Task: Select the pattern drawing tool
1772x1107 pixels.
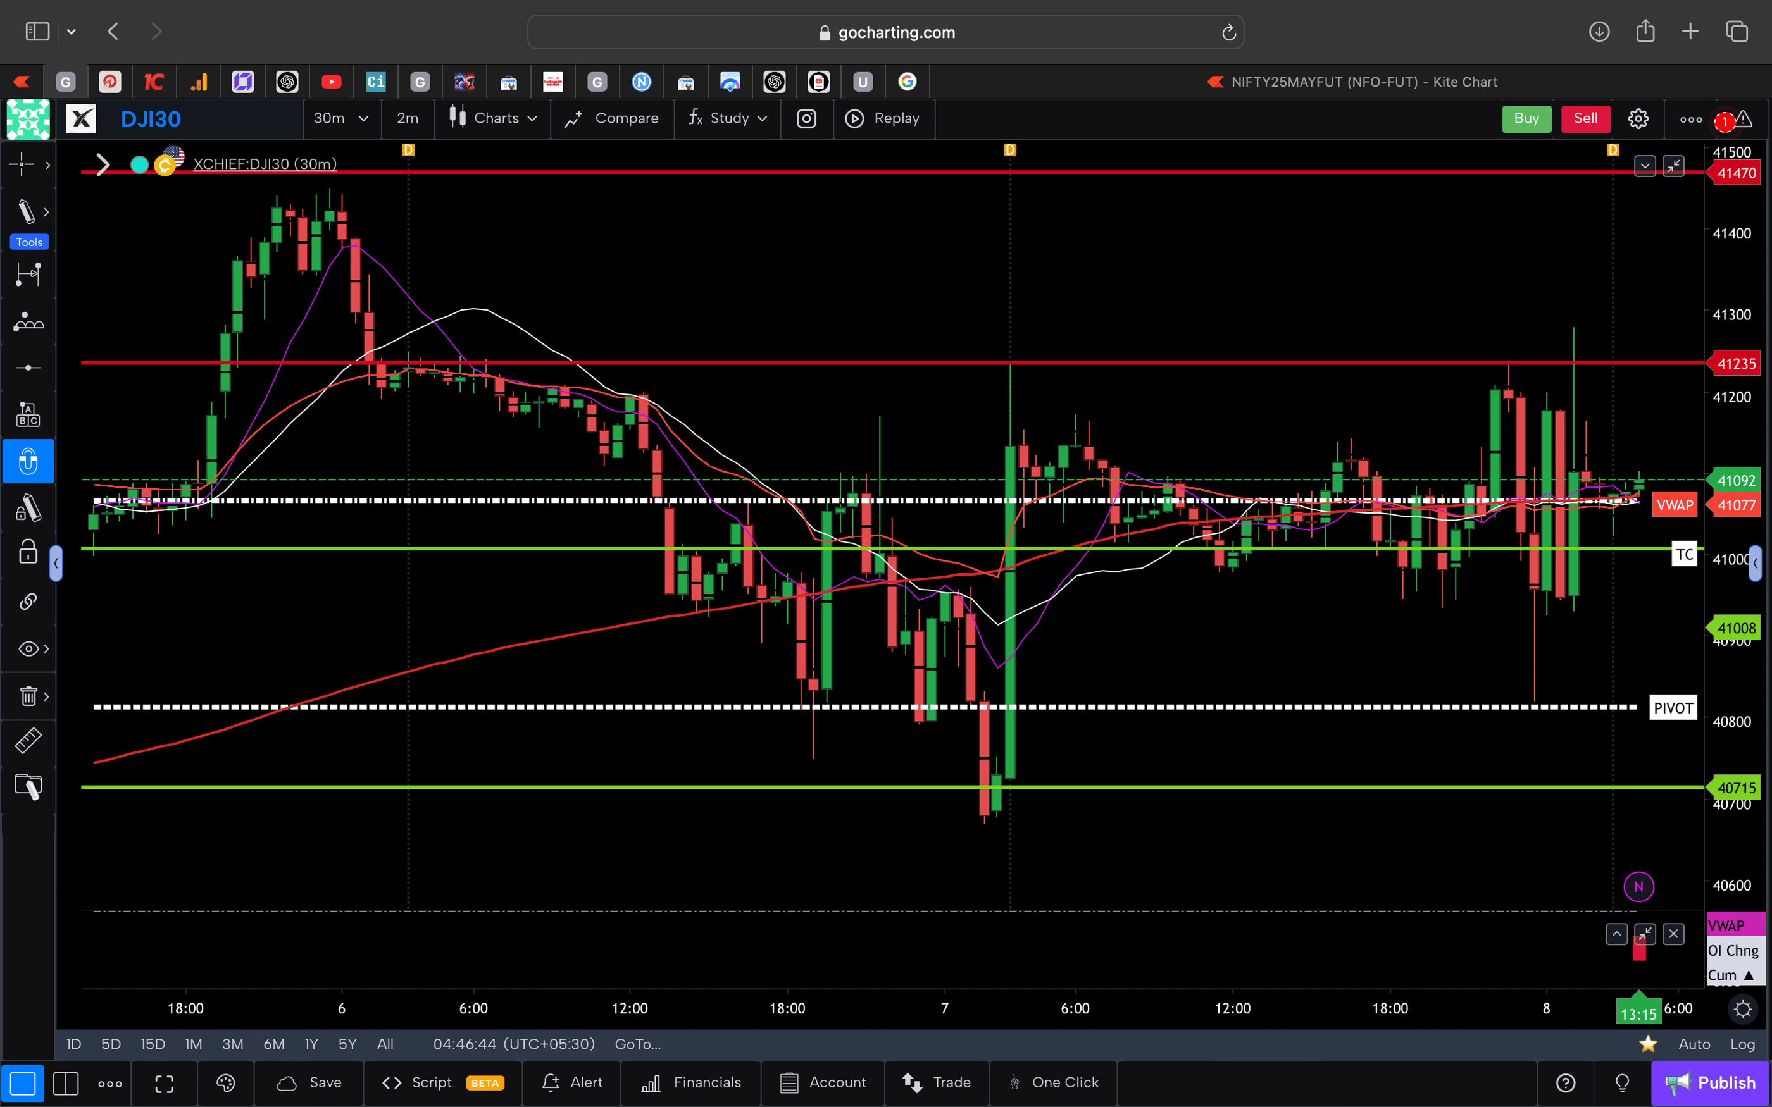Action: tap(28, 321)
